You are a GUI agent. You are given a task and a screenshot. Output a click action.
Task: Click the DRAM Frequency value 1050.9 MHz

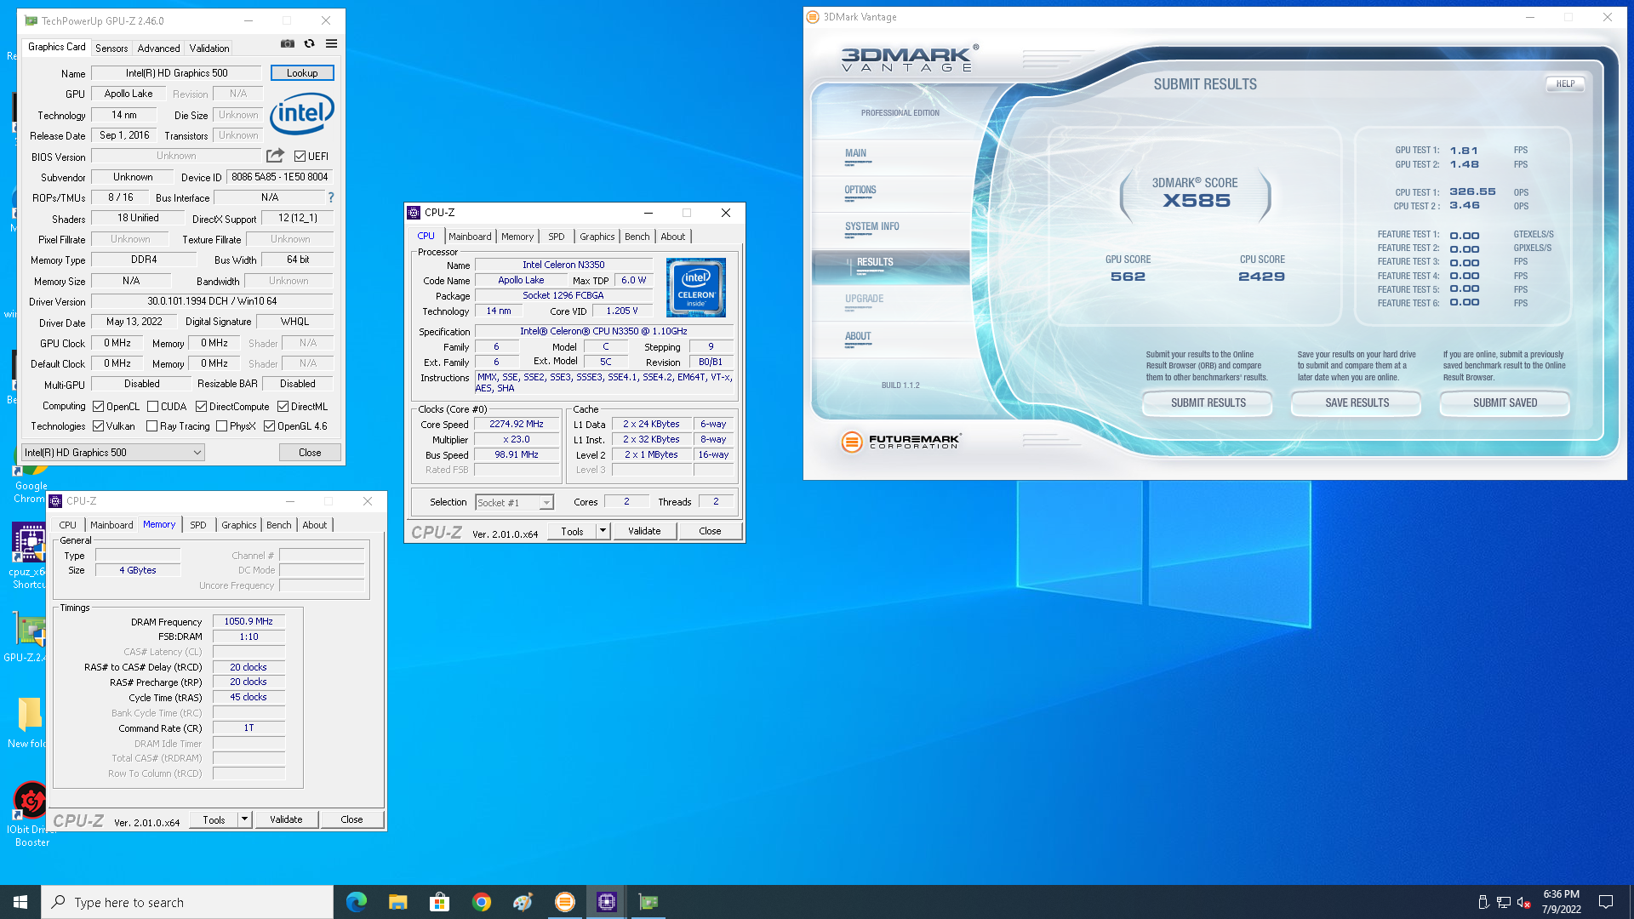click(249, 622)
